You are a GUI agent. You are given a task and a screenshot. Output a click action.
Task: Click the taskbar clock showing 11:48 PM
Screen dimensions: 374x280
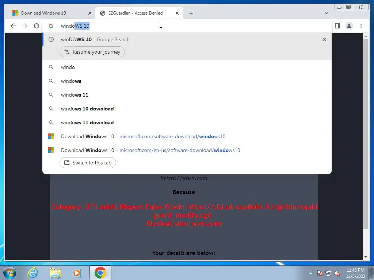(x=355, y=273)
